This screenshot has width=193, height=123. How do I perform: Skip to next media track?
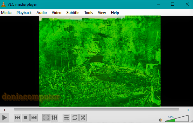[34, 118]
